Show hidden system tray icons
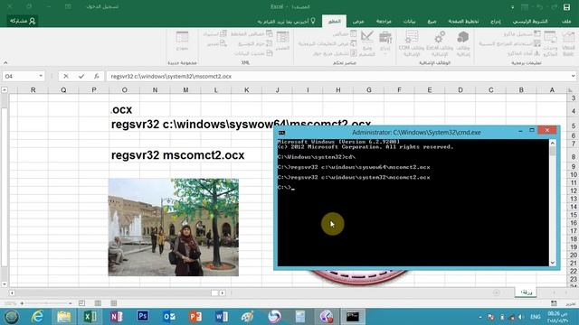579x325 pixels. click(x=480, y=317)
